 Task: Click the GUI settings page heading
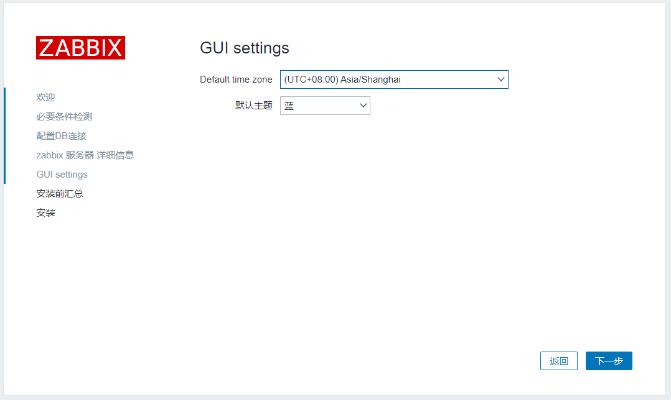(243, 48)
